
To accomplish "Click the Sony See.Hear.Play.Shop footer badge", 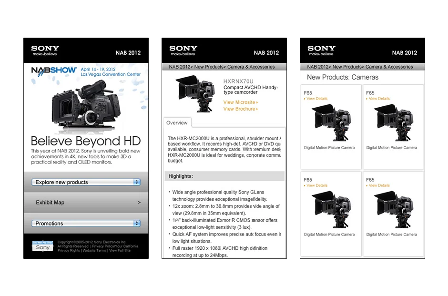I will tap(42, 245).
